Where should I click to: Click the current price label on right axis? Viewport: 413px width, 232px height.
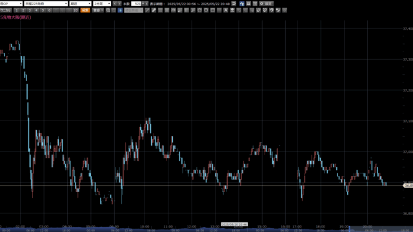408,186
